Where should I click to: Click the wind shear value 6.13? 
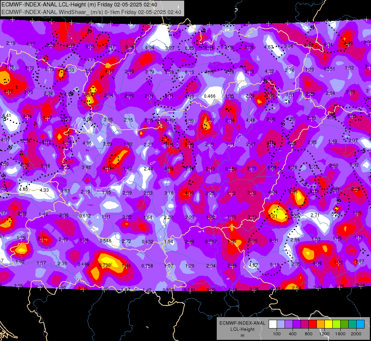tap(189, 72)
